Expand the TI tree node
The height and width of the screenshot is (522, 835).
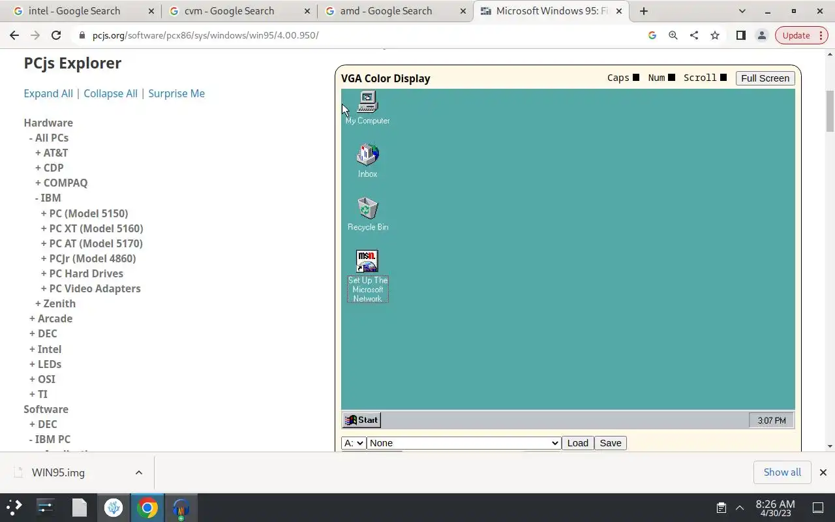[x=38, y=394]
